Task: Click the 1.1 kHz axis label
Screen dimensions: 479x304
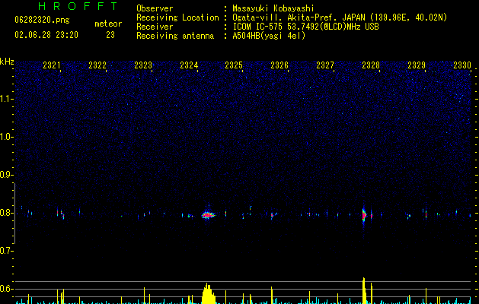Action: [x=6, y=99]
